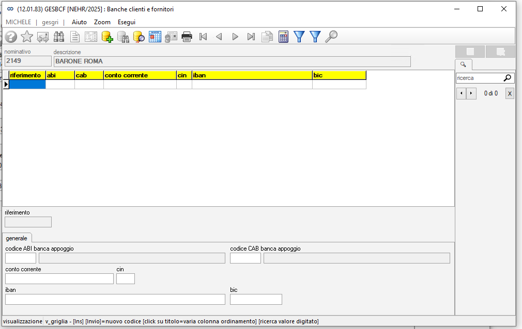Step to next search result arrow
Viewport: 522px width, 329px height.
click(x=471, y=93)
